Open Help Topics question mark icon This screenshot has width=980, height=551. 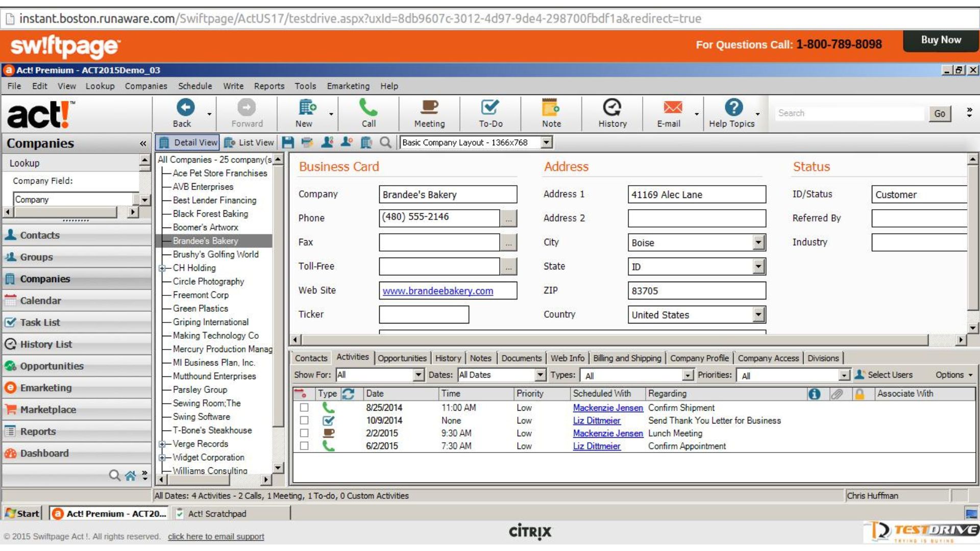(x=733, y=108)
